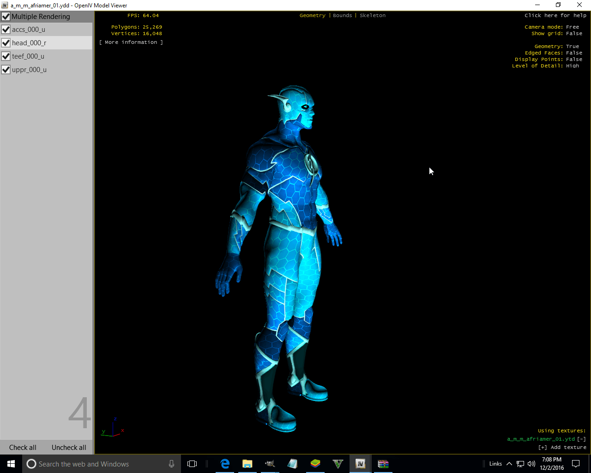The image size is (591, 473).
Task: Click the Cortana microphone icon
Action: 171,464
